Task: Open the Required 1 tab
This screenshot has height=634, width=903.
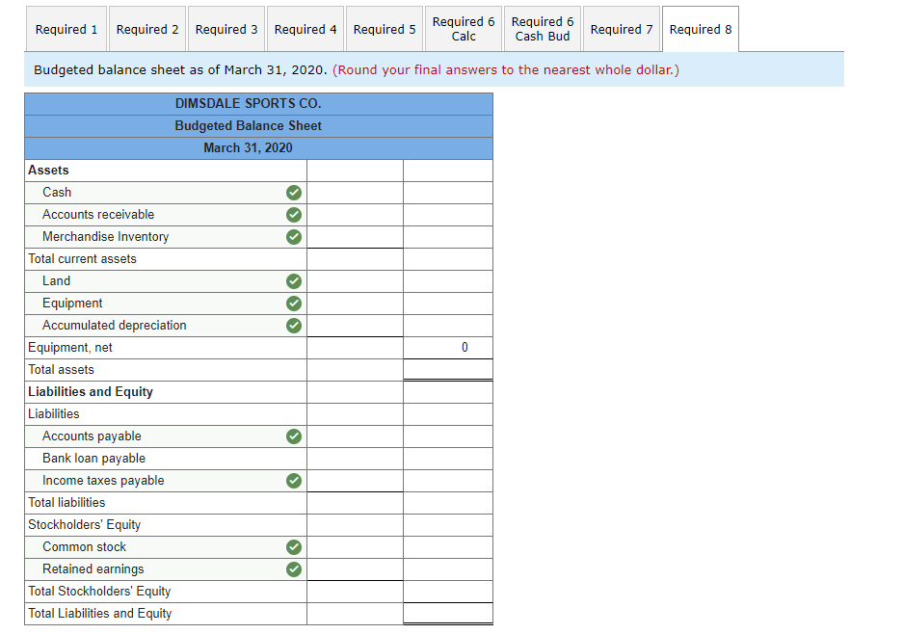Action: pyautogui.click(x=66, y=29)
